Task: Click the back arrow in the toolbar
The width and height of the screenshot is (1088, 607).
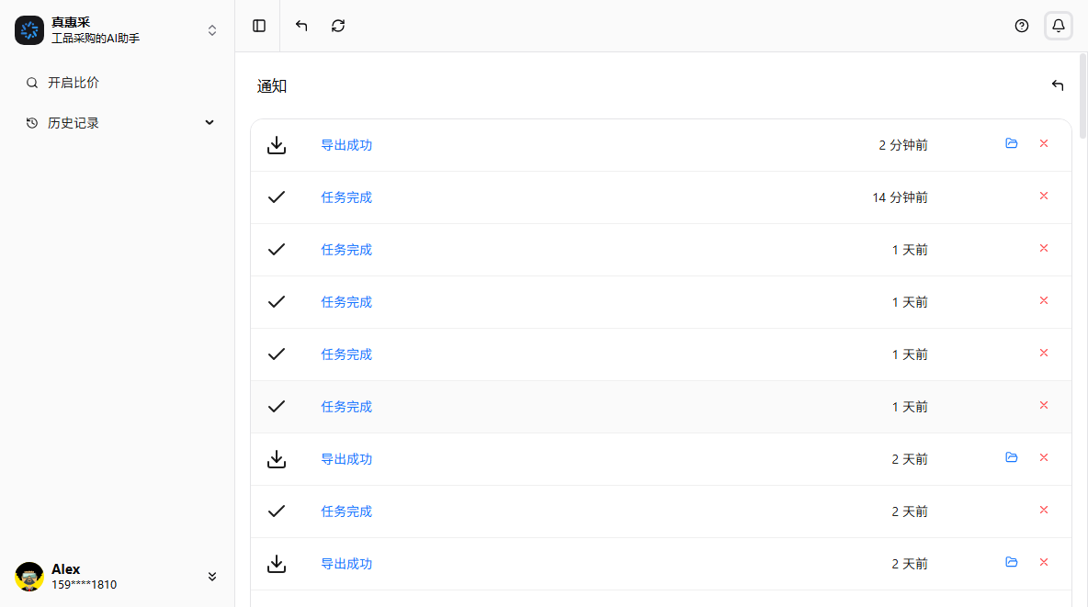Action: 300,26
